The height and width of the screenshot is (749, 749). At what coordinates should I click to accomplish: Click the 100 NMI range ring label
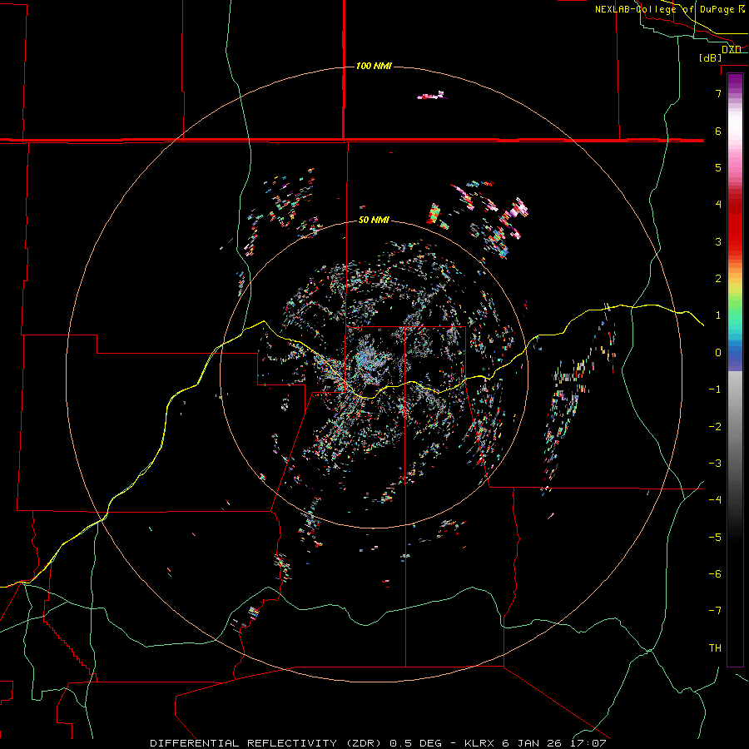(374, 66)
